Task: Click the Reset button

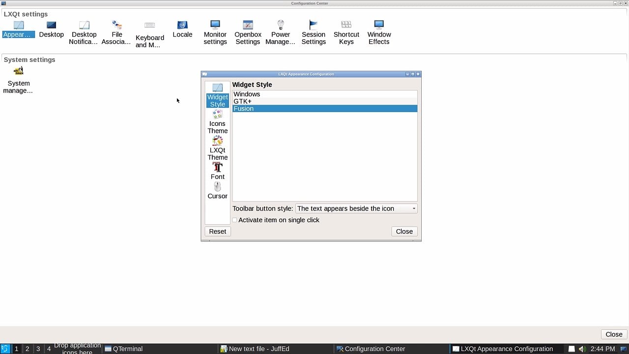Action: click(217, 231)
